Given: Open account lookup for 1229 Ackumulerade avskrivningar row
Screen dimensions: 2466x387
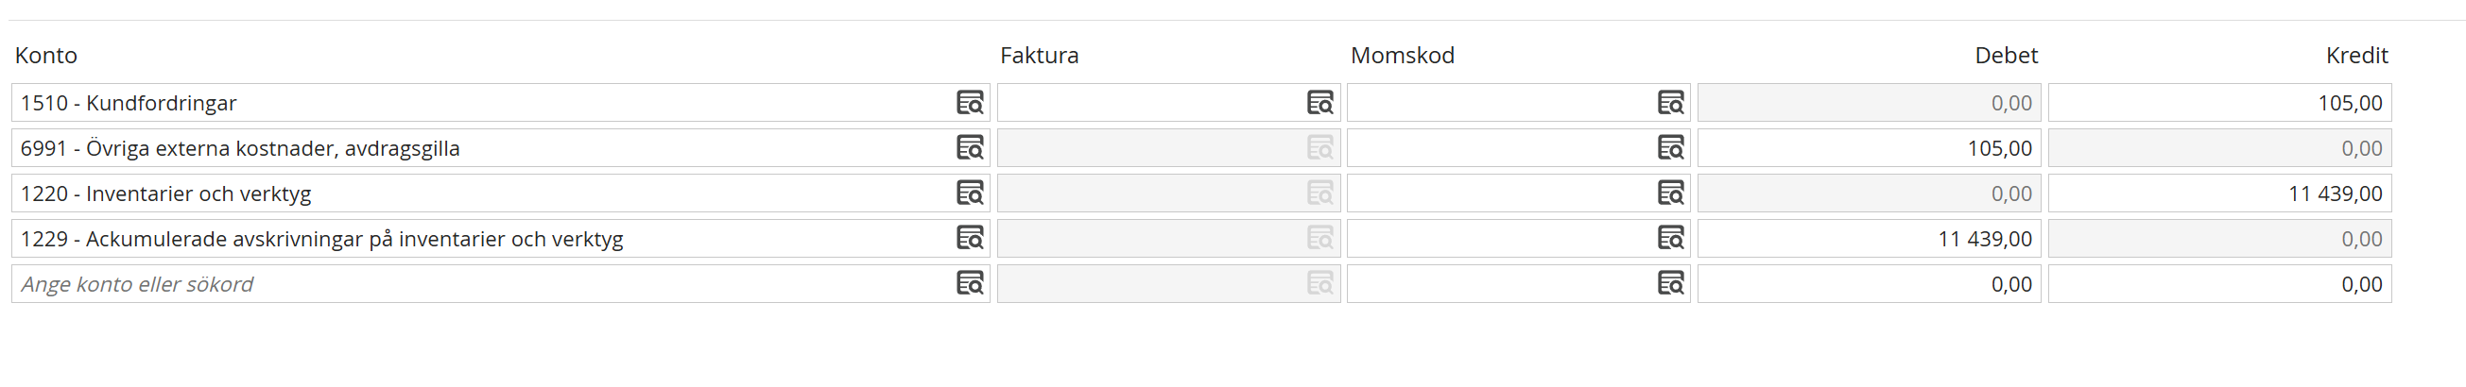Looking at the screenshot, I should (x=970, y=238).
